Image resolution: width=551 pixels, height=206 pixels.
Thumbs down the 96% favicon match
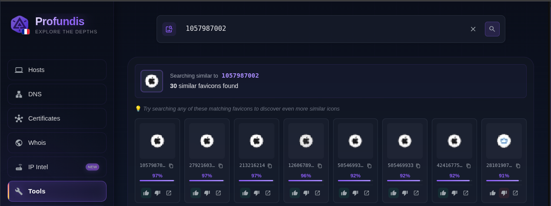(306, 193)
